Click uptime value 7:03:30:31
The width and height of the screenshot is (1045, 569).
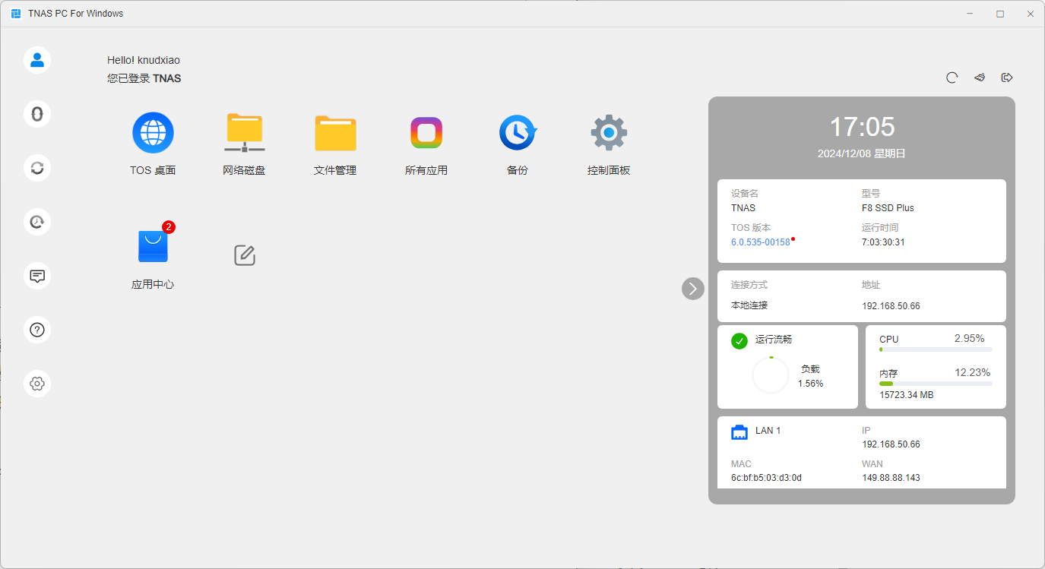click(883, 242)
